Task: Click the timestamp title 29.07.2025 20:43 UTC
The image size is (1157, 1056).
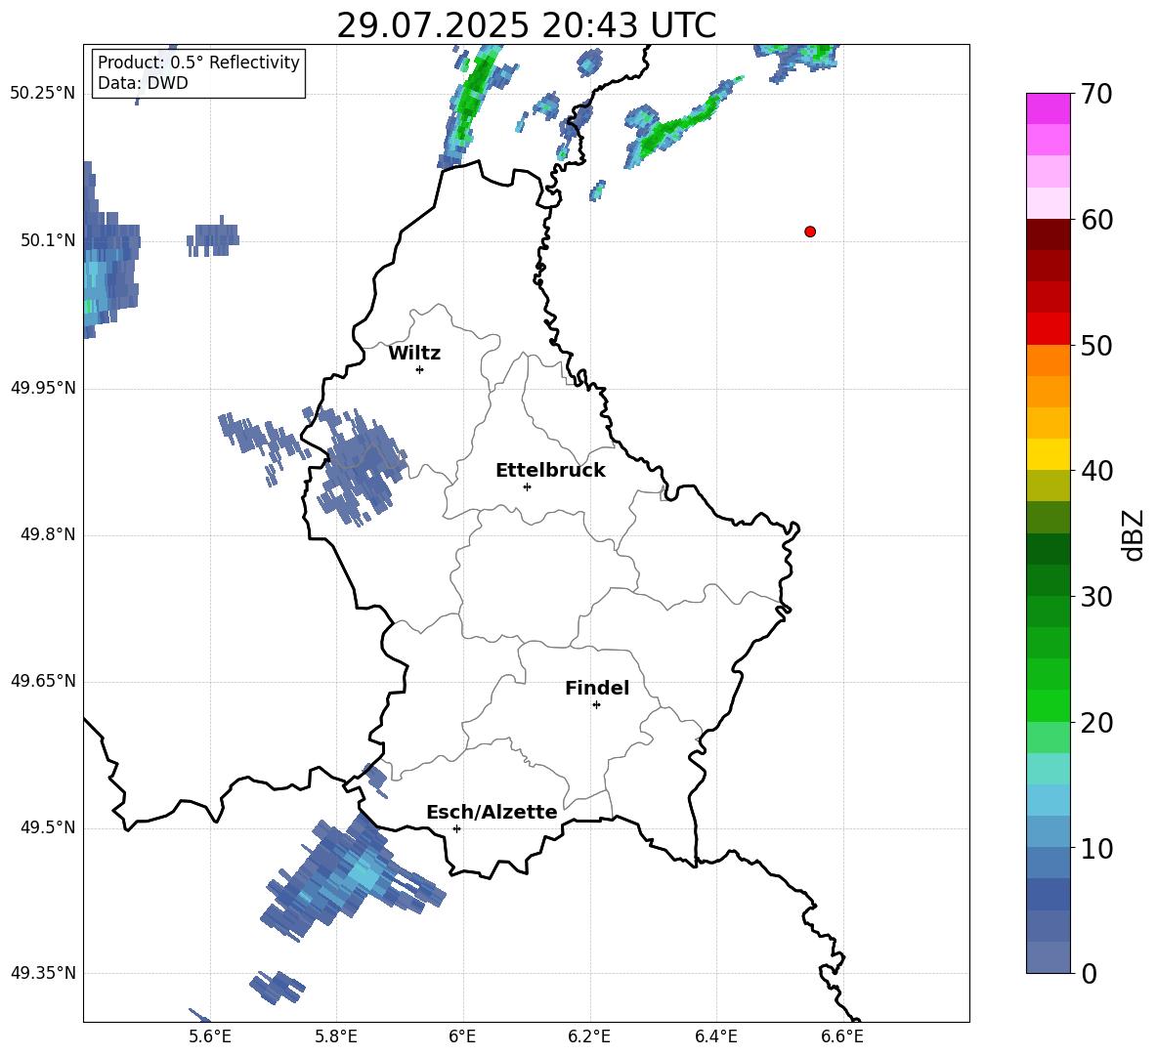Action: 526,26
